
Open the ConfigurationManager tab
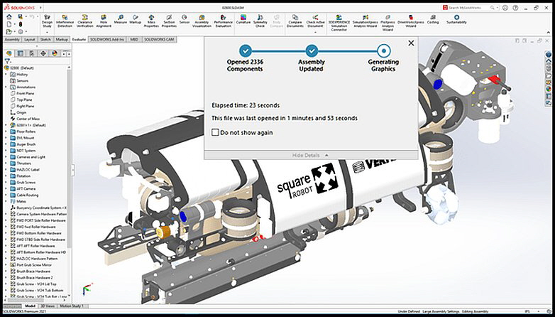(x=32, y=53)
